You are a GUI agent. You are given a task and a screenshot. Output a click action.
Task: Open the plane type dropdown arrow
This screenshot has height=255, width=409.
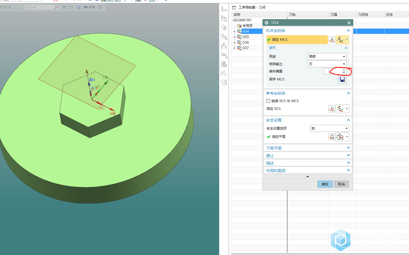coord(347,137)
